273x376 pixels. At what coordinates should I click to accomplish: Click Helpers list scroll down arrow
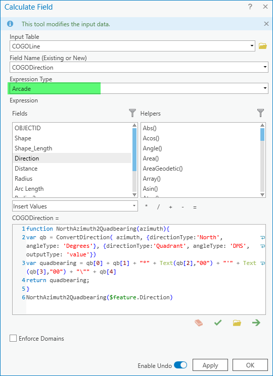262,194
